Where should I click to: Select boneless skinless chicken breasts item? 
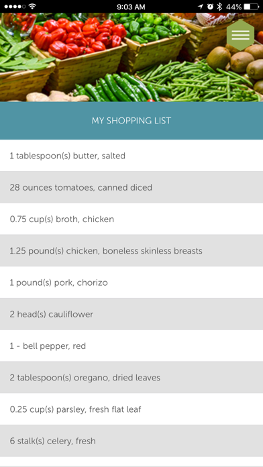[x=131, y=251]
